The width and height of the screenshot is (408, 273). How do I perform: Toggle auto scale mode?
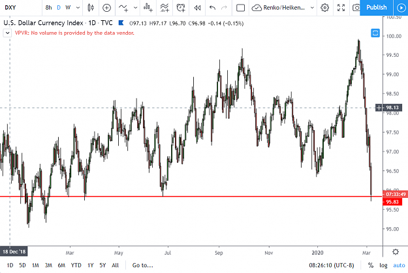pos(399,265)
